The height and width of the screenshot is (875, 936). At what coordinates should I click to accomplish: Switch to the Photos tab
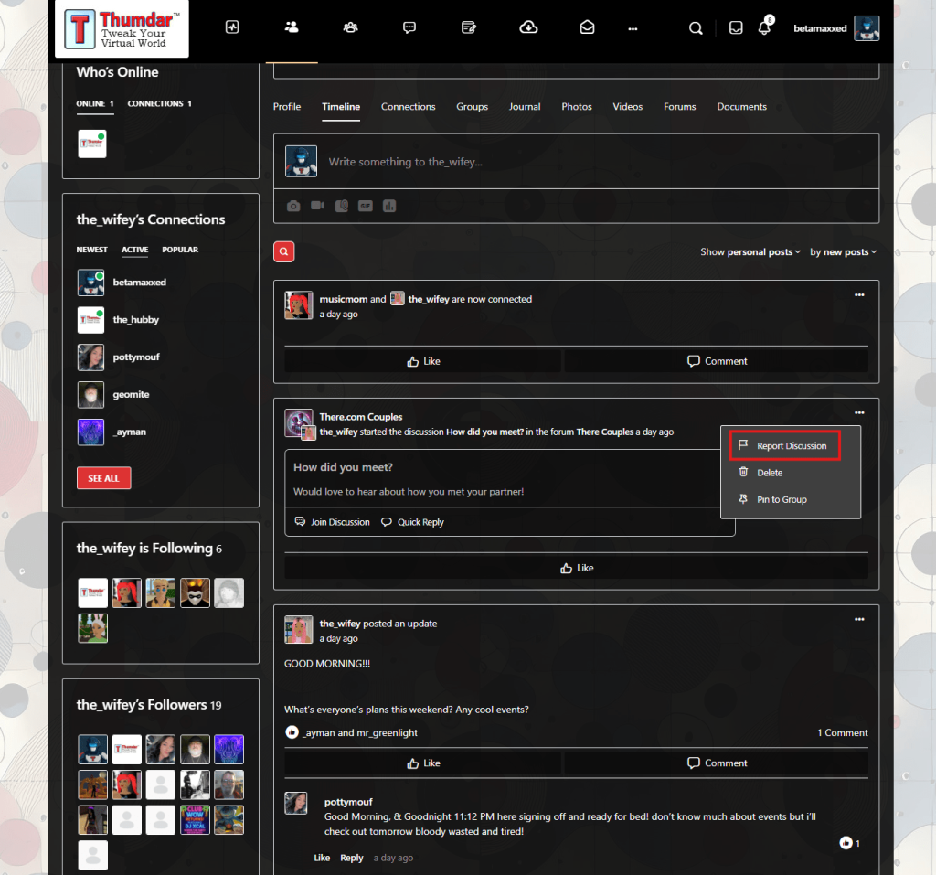[x=577, y=106]
